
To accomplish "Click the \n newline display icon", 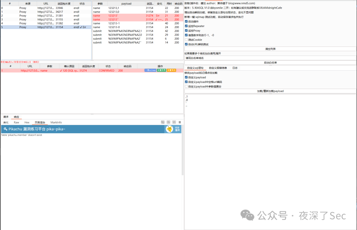I will (x=174, y=122).
